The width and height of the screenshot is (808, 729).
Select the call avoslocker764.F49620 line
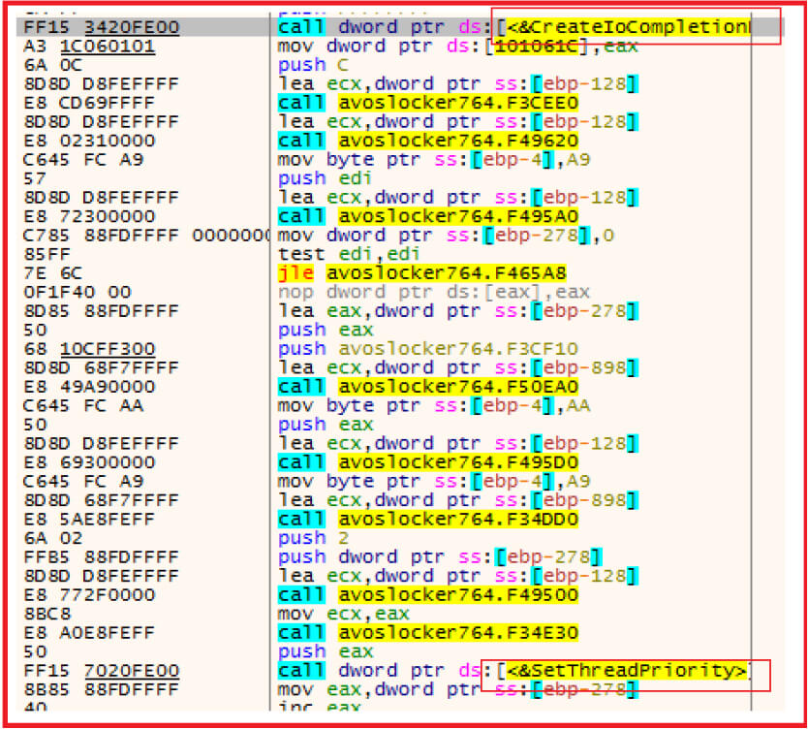click(428, 141)
